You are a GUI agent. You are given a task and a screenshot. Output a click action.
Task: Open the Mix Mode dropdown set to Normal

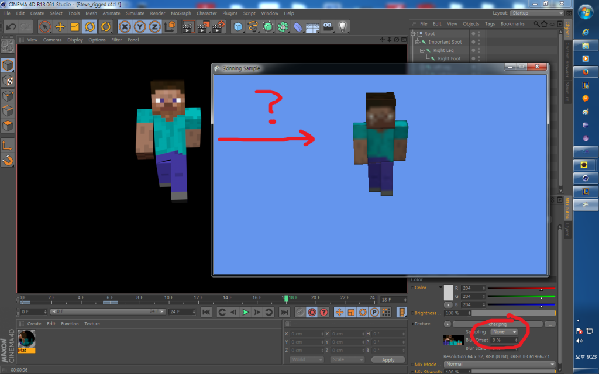click(500, 365)
